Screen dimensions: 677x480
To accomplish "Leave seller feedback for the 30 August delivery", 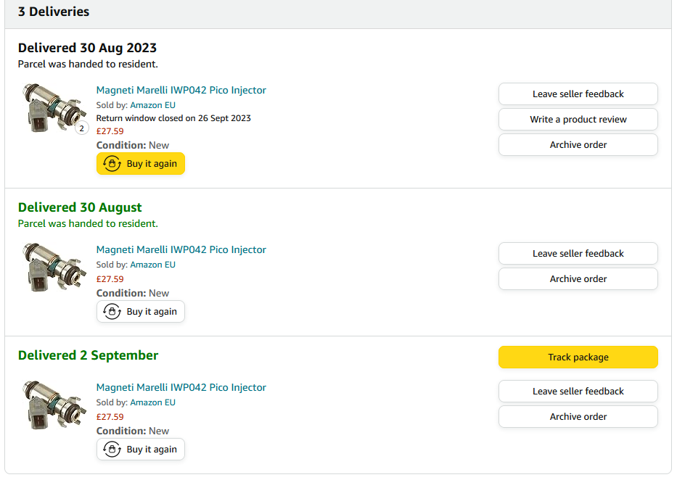I will [x=578, y=254].
